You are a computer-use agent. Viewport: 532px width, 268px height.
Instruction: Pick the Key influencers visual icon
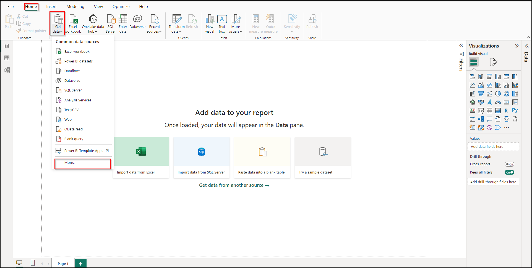(x=473, y=119)
